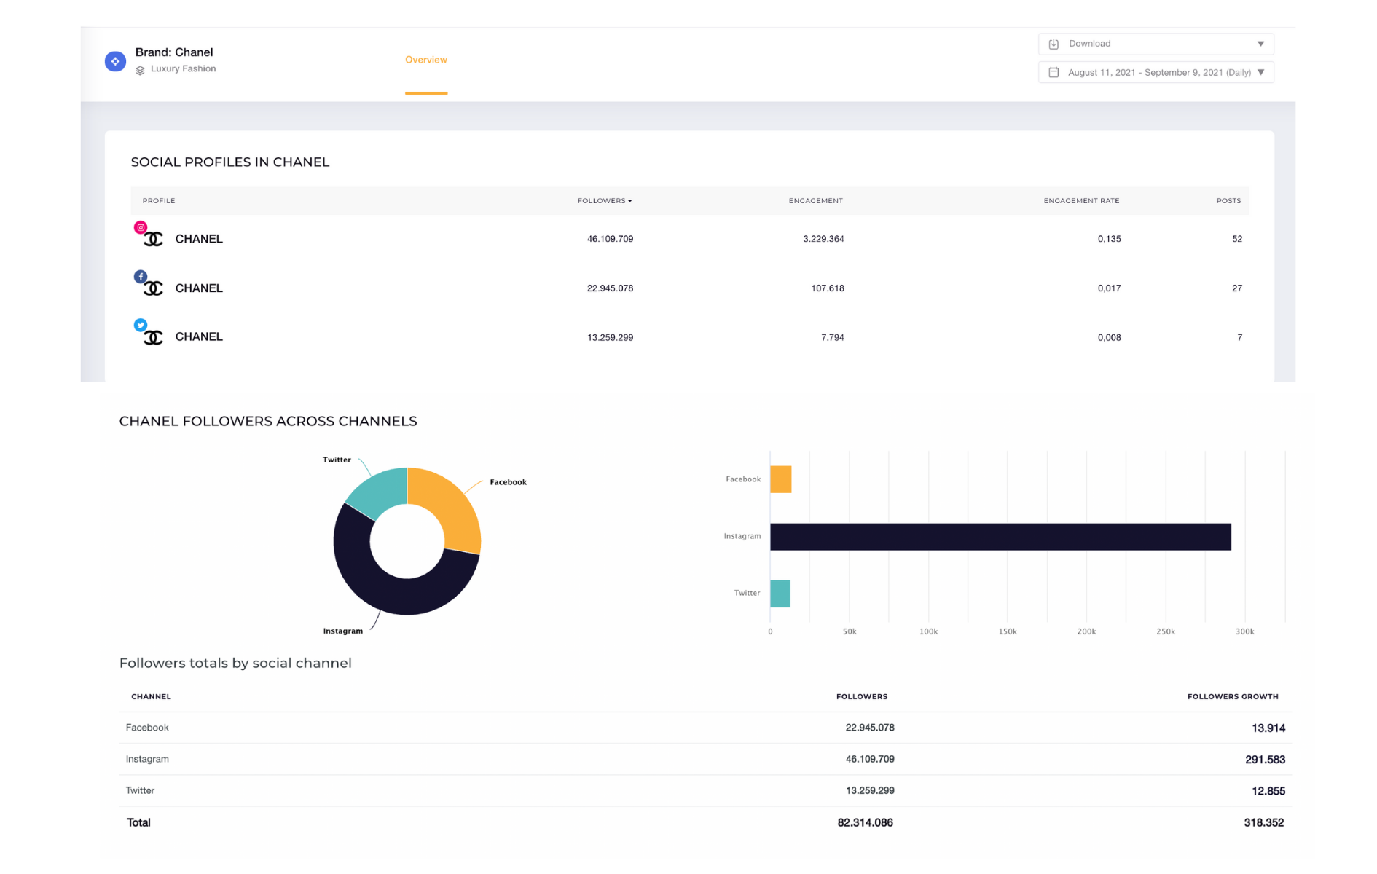Open the Facebook CHANEL profile name
The width and height of the screenshot is (1377, 874).
coord(199,288)
